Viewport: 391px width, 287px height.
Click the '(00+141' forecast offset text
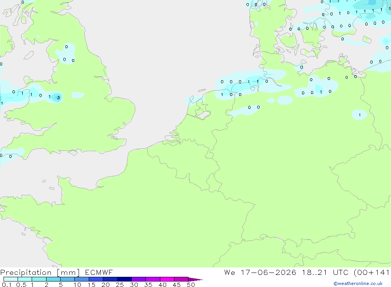pos(372,273)
